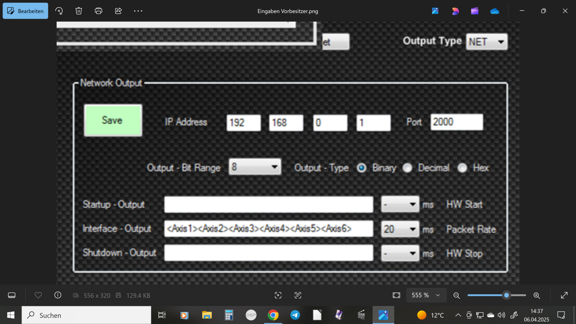Screen dimensions: 576x324
Task: Open the HW Start ms dropdown
Action: click(x=400, y=204)
